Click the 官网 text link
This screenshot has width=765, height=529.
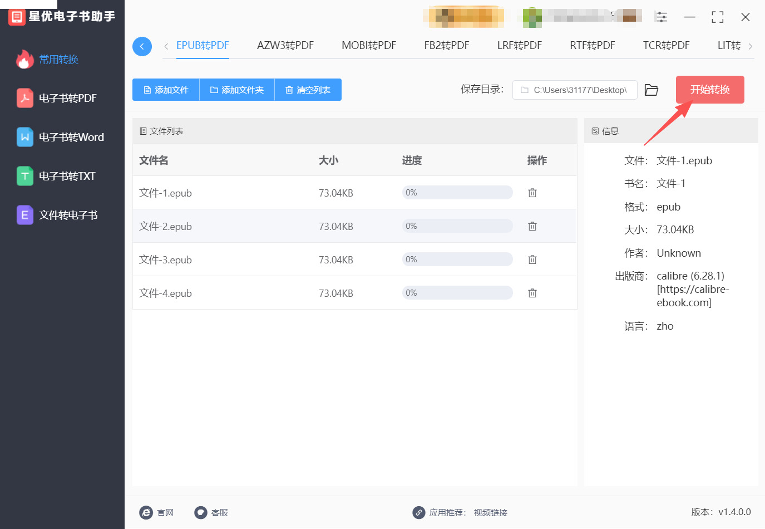point(165,512)
